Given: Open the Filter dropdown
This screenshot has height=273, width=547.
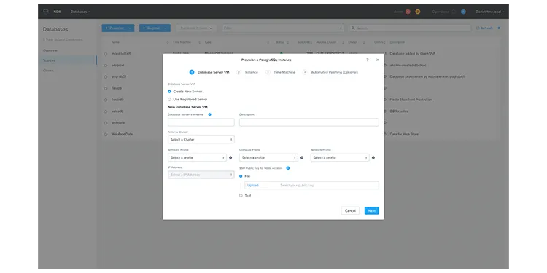Looking at the screenshot, I should tap(283, 28).
